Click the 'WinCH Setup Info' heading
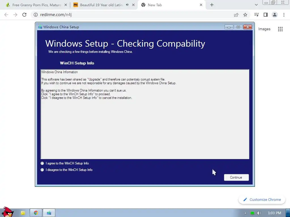 (x=77, y=63)
